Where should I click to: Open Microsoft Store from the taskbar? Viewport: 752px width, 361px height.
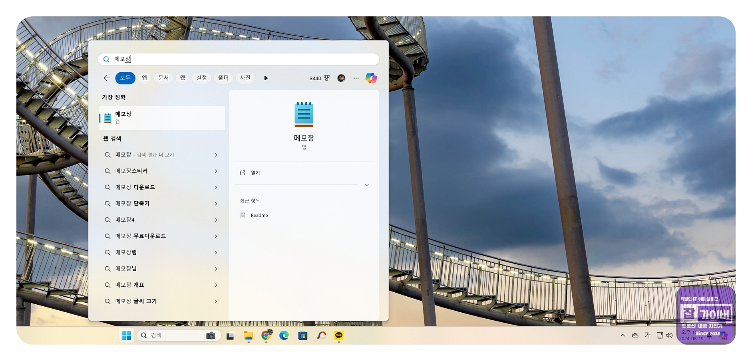303,335
